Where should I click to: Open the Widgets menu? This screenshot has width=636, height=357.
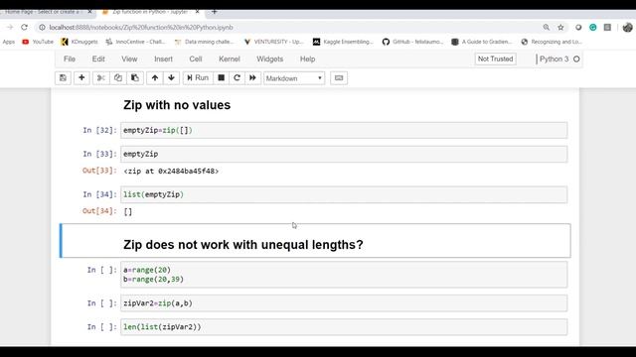pos(269,59)
